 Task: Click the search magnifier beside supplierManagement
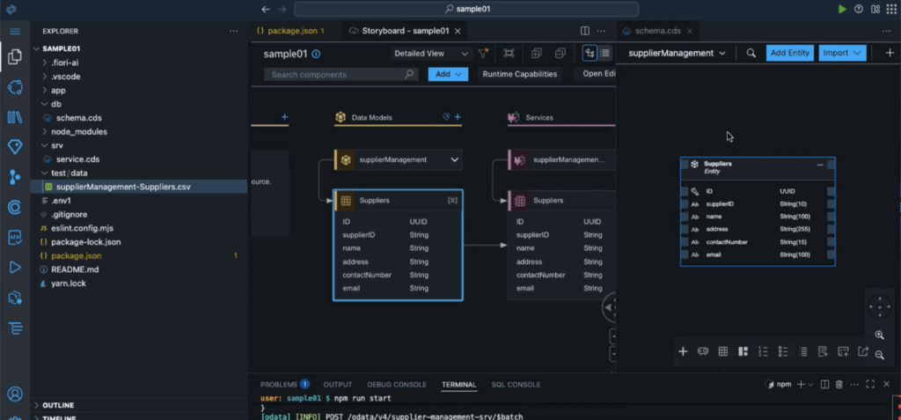(x=751, y=53)
